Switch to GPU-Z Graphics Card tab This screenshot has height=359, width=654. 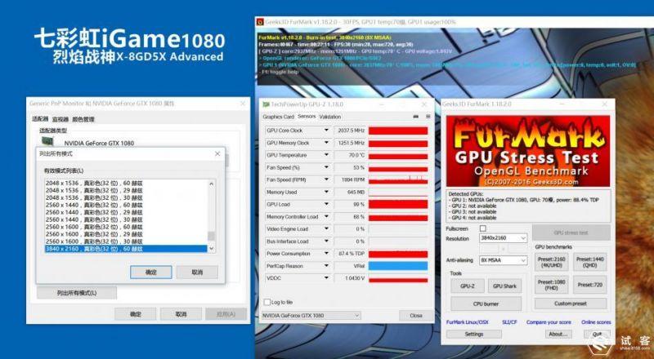(278, 117)
